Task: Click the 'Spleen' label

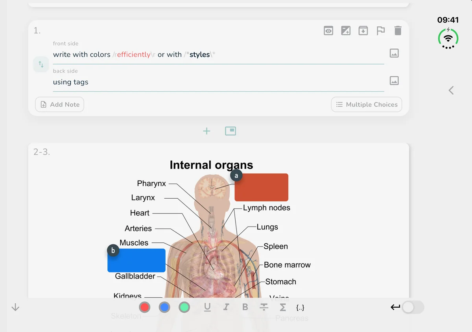Action: [276, 246]
